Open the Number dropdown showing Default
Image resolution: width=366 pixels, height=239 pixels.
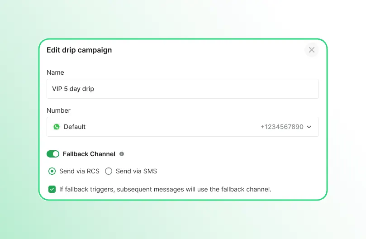[x=182, y=127]
